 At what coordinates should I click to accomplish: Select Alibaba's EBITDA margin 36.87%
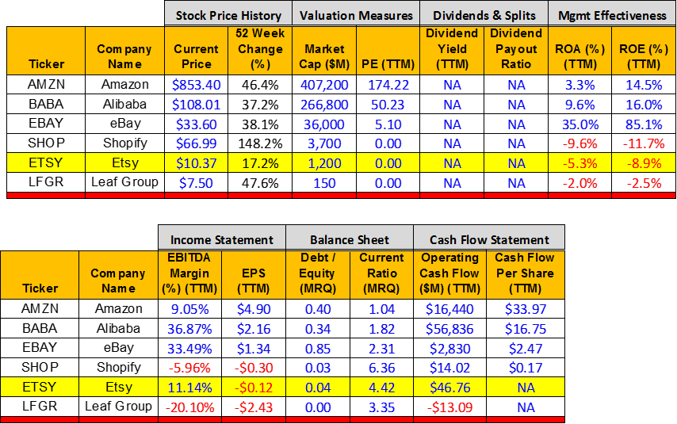(189, 329)
